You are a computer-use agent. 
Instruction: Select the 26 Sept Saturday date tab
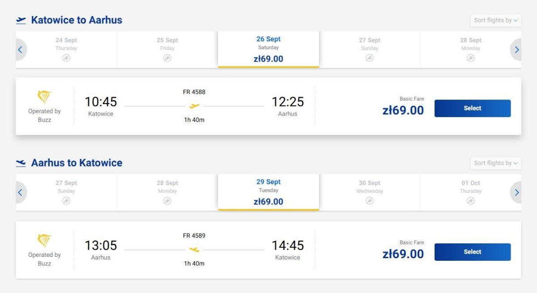[x=268, y=49]
